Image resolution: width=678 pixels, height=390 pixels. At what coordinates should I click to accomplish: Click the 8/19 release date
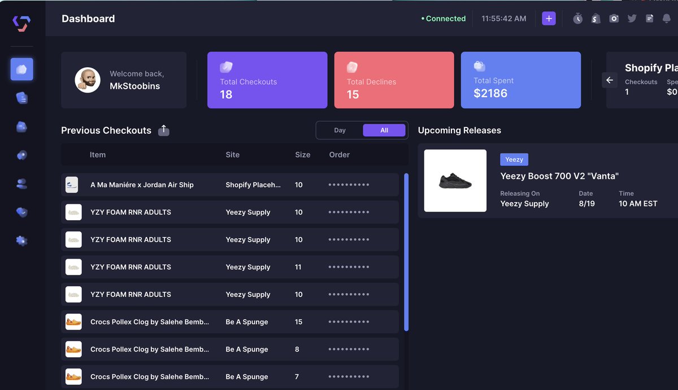(586, 204)
